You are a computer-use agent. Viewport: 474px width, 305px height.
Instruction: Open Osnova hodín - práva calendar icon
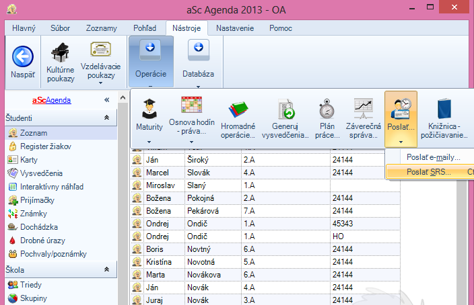[x=192, y=104]
